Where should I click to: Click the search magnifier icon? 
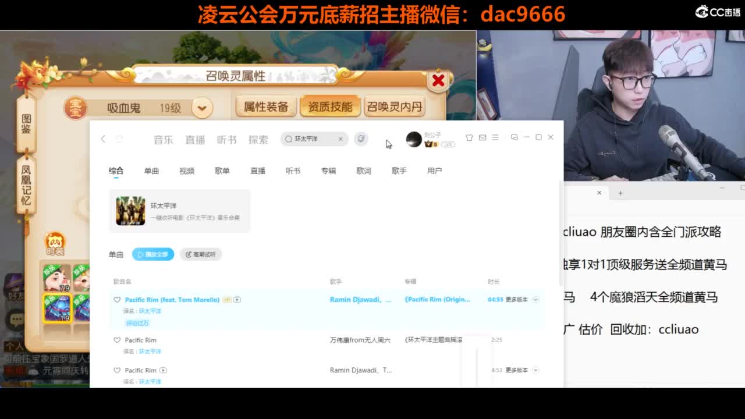coord(288,139)
